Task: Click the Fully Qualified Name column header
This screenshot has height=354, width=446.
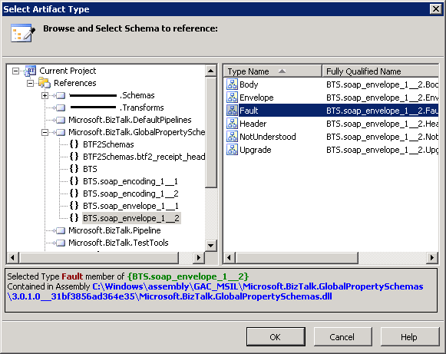Action: [381, 71]
